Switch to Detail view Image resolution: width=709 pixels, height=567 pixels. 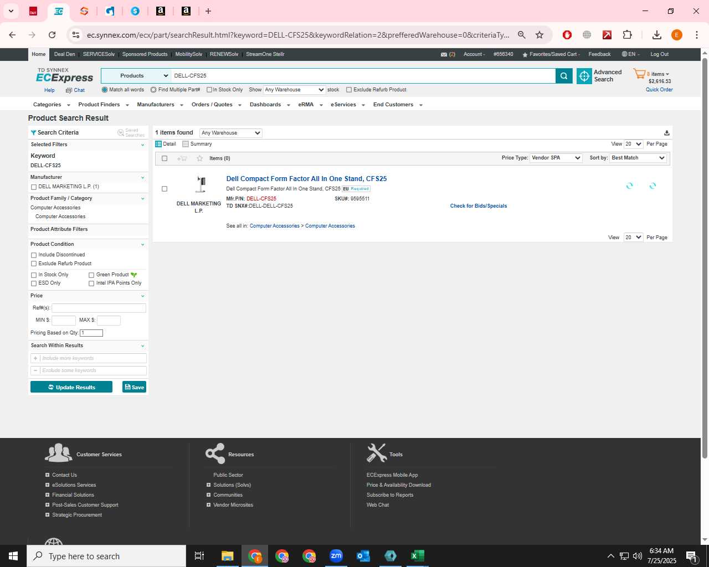[166, 144]
